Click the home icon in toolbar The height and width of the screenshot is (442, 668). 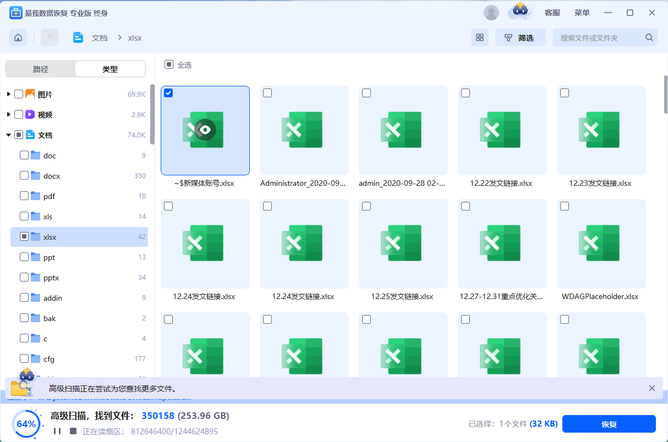point(18,38)
